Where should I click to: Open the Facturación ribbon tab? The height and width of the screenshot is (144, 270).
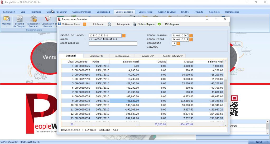(x=9, y=12)
